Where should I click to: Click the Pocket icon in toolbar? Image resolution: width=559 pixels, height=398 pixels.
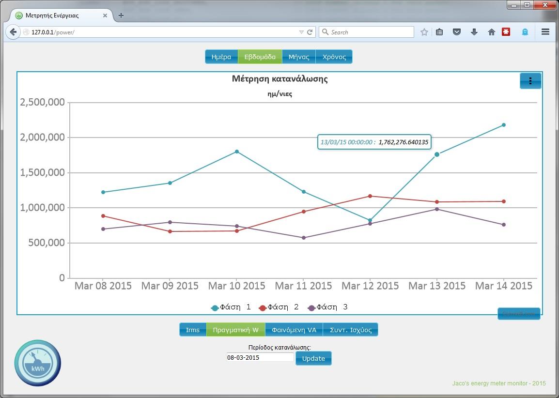click(x=457, y=32)
